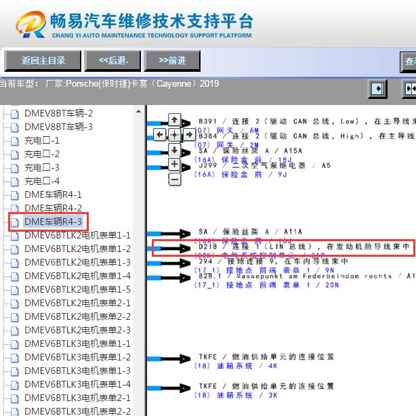Open DMEV6BTLK3电机表单2-1
Screen dimensions: 416x416
(x=77, y=398)
